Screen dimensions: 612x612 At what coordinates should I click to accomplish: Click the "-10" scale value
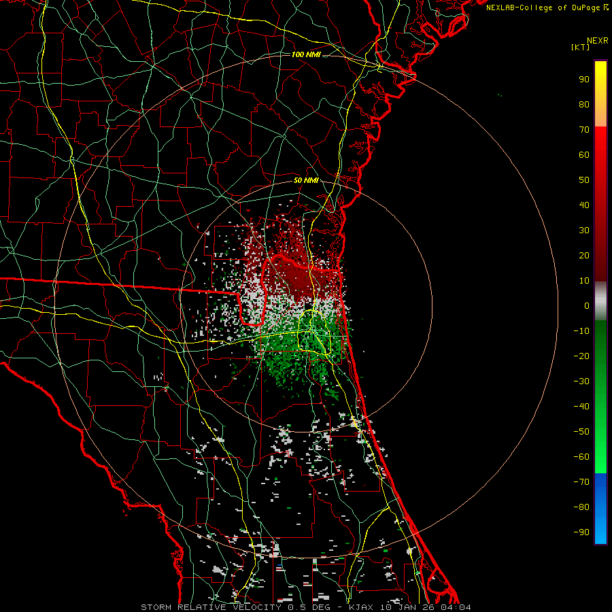tap(581, 331)
